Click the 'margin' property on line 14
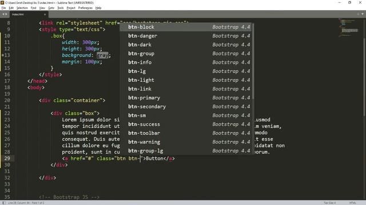The image size is (366, 205). tap(70, 62)
